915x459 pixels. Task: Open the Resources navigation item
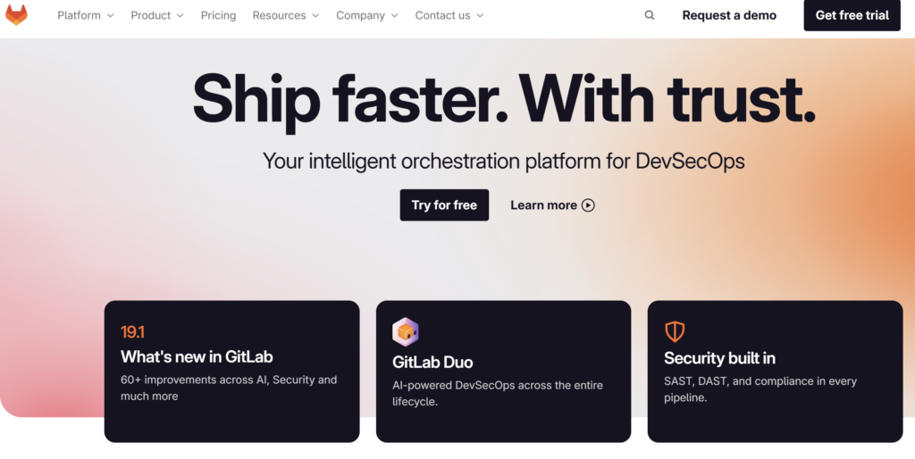[279, 16]
